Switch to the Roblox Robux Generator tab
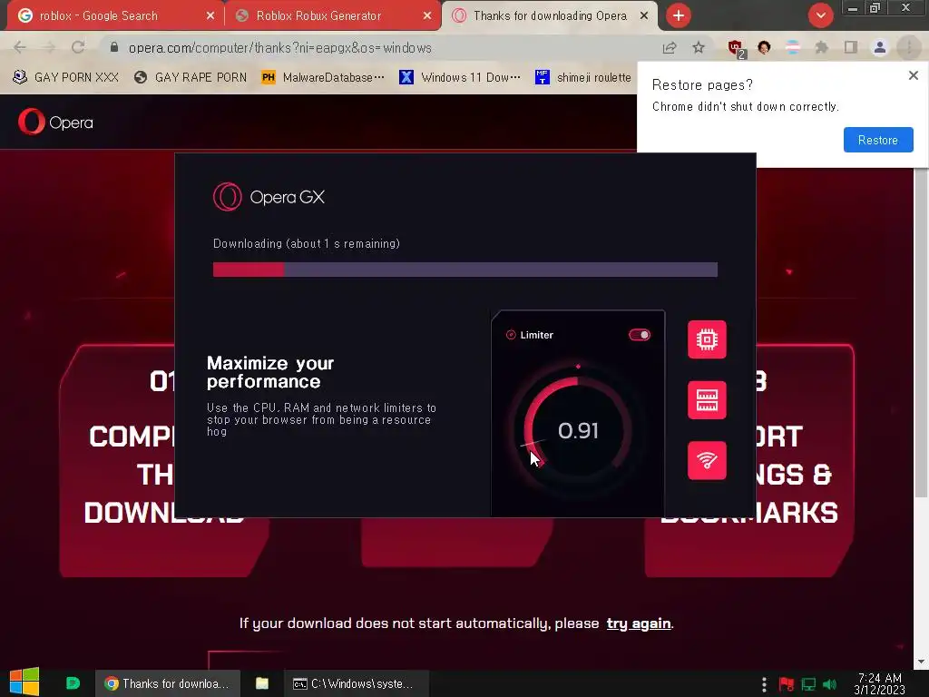The width and height of the screenshot is (929, 697). 332,15
